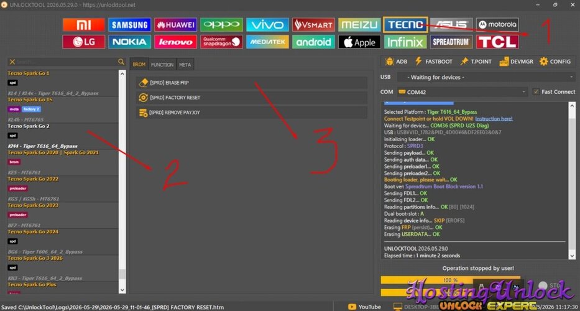The image size is (580, 311).
Task: Switch to the FUNCTION tab
Action: click(x=162, y=65)
